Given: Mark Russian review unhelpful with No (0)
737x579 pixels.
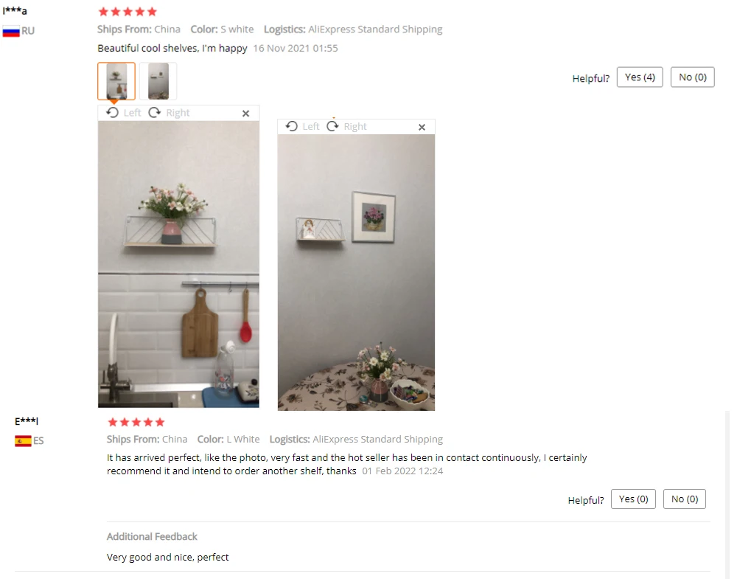Looking at the screenshot, I should (692, 77).
